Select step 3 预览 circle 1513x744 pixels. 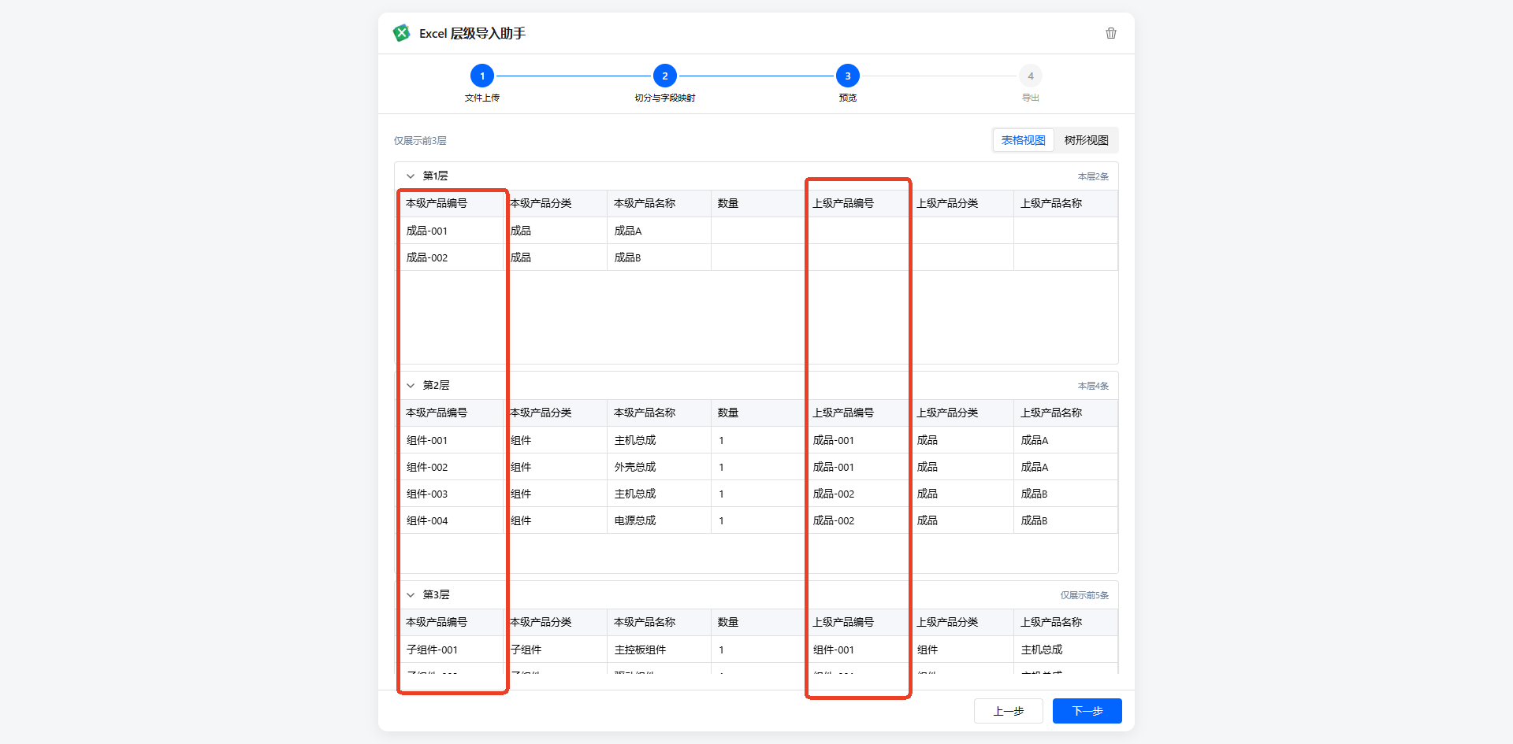[848, 76]
